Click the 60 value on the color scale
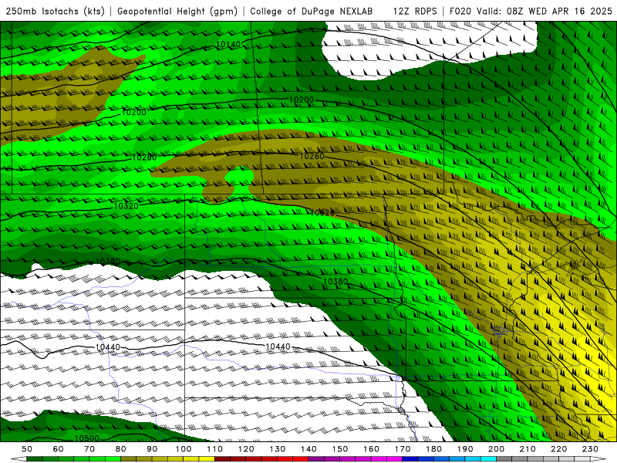This screenshot has width=617, height=463. click(x=59, y=449)
